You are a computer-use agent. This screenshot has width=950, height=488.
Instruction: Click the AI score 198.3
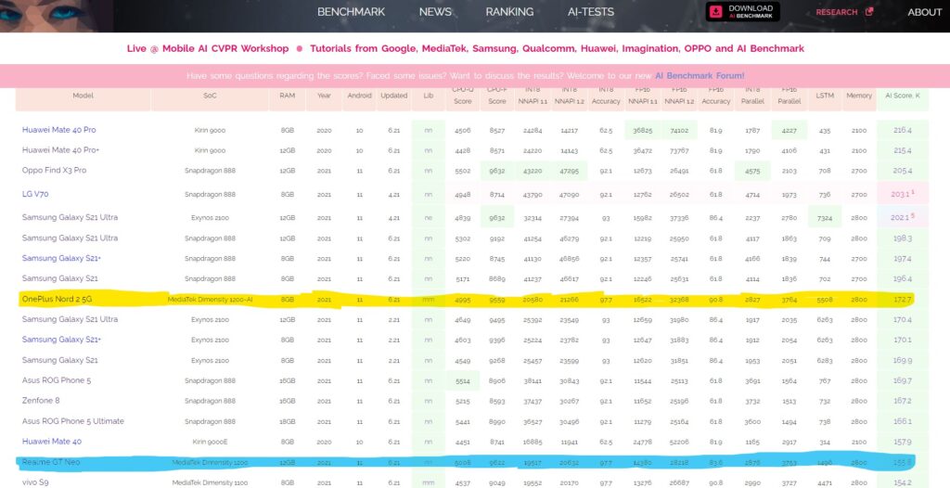[x=902, y=238]
